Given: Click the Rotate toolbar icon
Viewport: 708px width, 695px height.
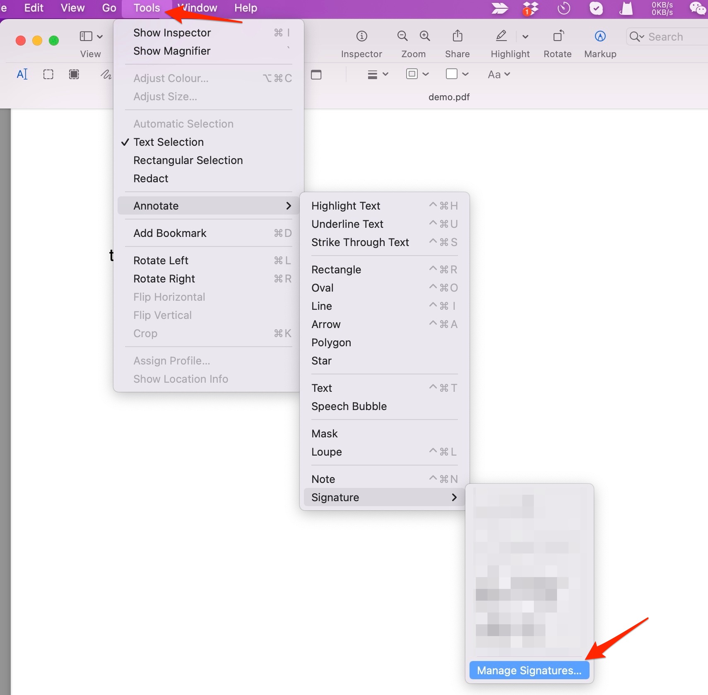Looking at the screenshot, I should click(558, 36).
